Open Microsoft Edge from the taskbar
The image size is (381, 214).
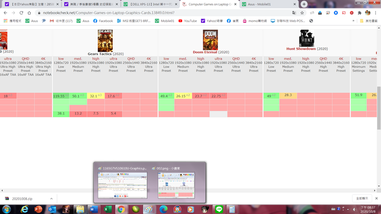pyautogui.click(x=164, y=209)
